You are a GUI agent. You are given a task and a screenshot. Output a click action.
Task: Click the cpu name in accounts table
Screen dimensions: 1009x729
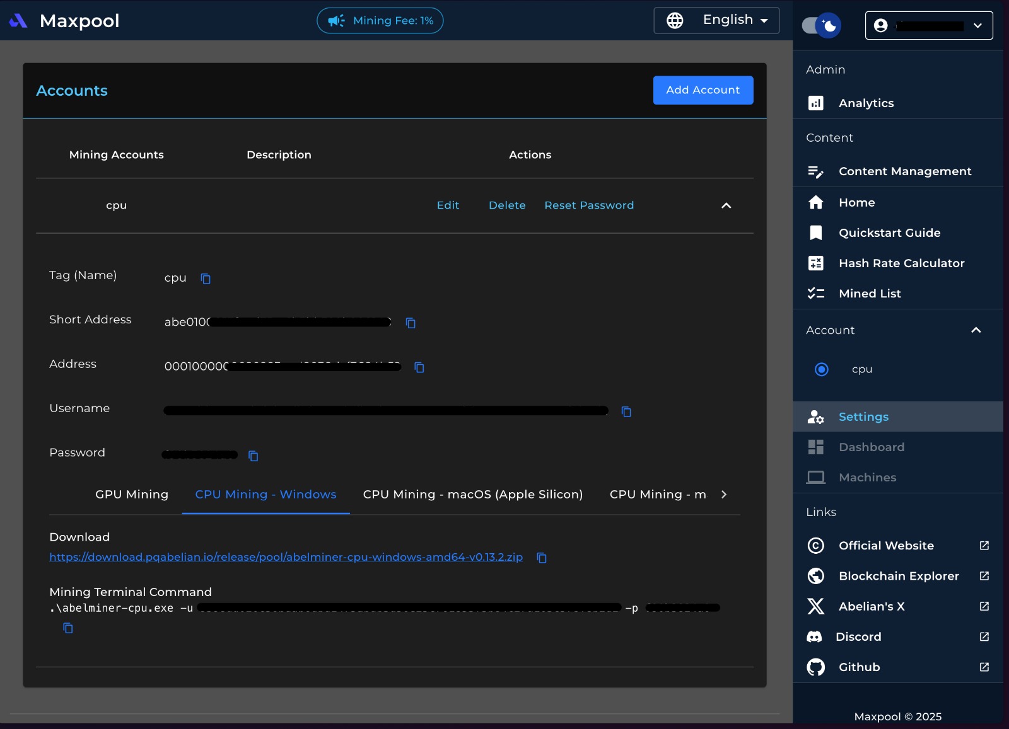(x=117, y=205)
